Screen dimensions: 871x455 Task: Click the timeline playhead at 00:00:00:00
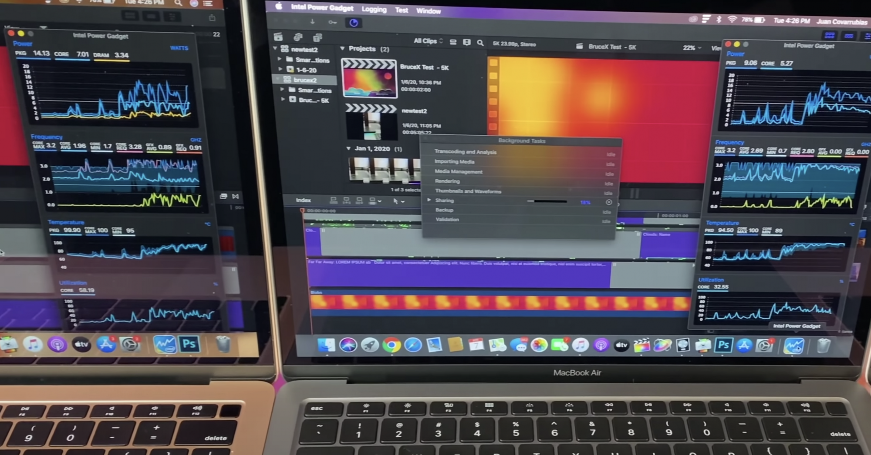(302, 211)
